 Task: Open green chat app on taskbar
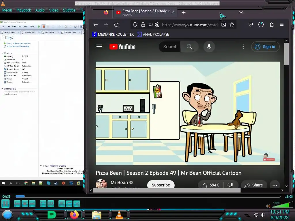point(52,215)
